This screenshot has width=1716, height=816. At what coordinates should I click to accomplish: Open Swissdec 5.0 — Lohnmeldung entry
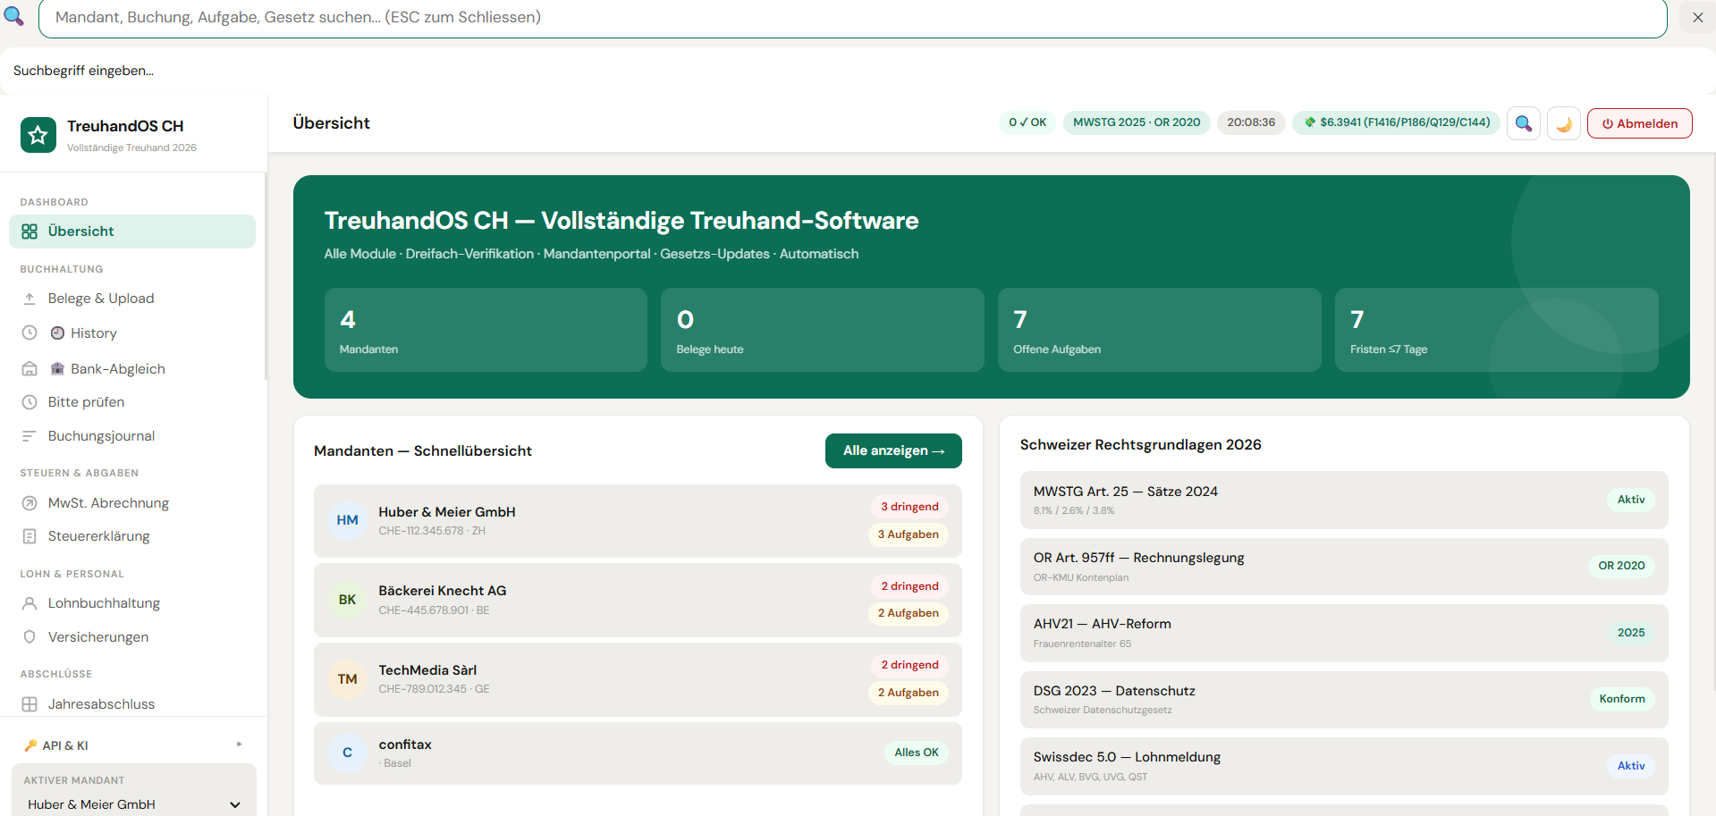tap(1344, 766)
